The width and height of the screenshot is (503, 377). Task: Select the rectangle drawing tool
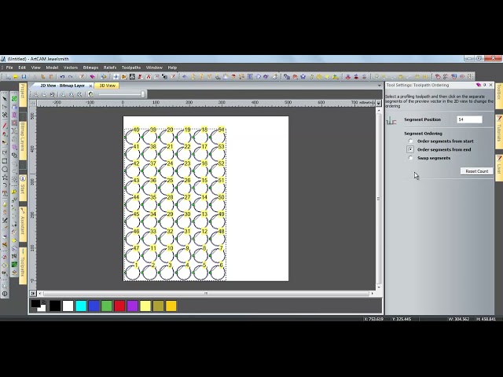5,161
